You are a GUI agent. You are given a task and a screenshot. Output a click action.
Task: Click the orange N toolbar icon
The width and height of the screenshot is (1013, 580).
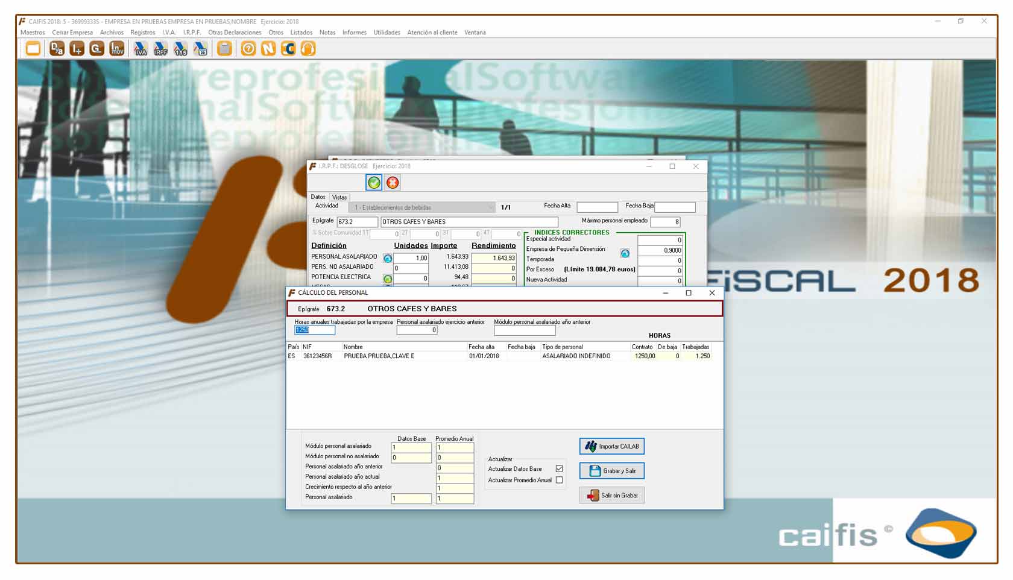tap(268, 49)
